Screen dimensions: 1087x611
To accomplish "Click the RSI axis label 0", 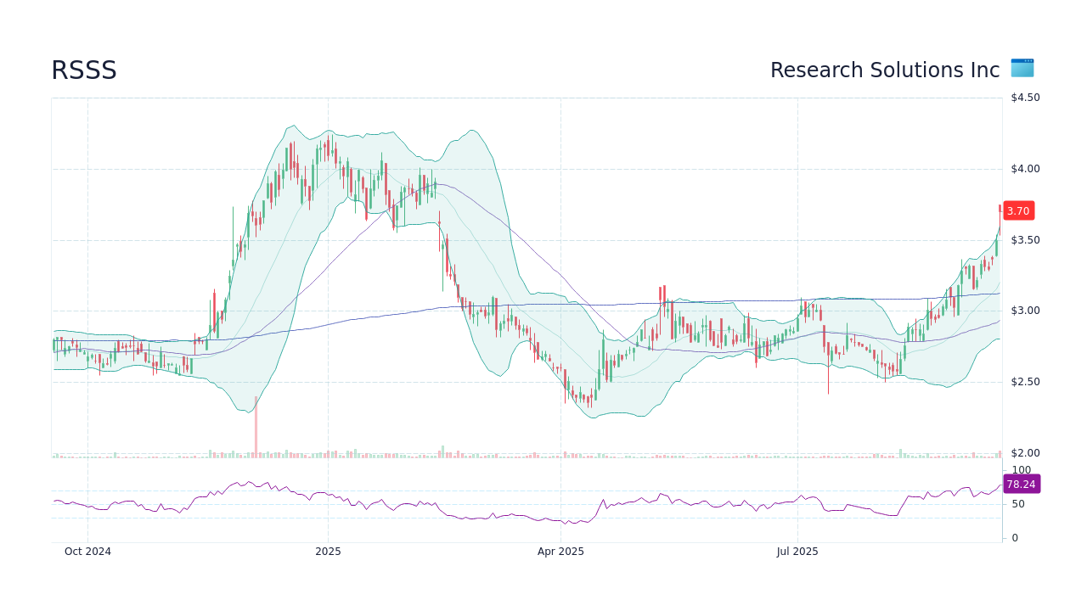I will pyautogui.click(x=1015, y=538).
